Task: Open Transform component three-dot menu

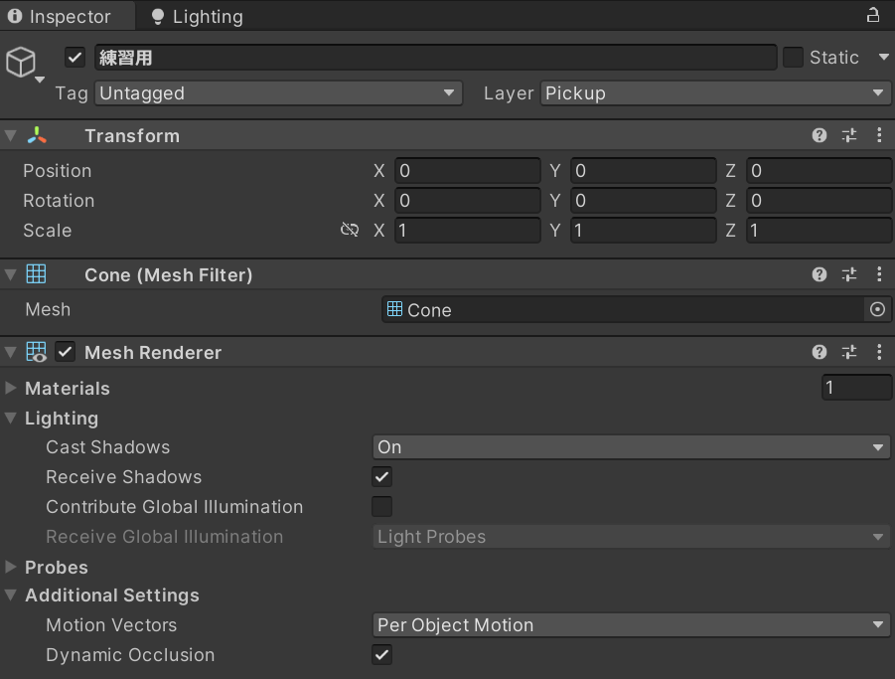Action: click(879, 135)
